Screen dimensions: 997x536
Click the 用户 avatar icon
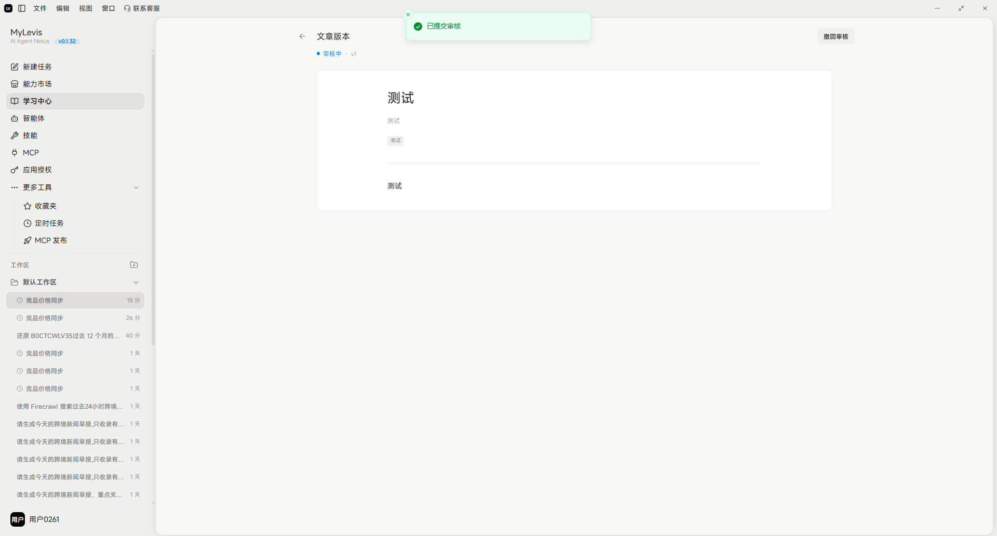(18, 519)
